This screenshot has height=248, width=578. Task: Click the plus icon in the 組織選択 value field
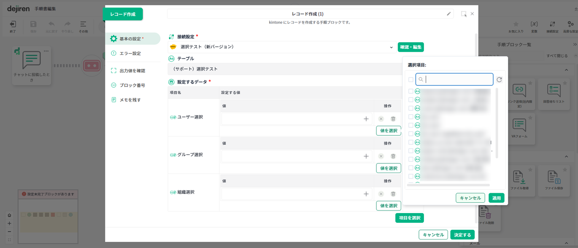tap(366, 194)
